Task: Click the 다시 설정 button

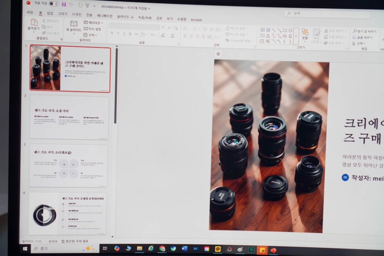Action: (x=93, y=29)
